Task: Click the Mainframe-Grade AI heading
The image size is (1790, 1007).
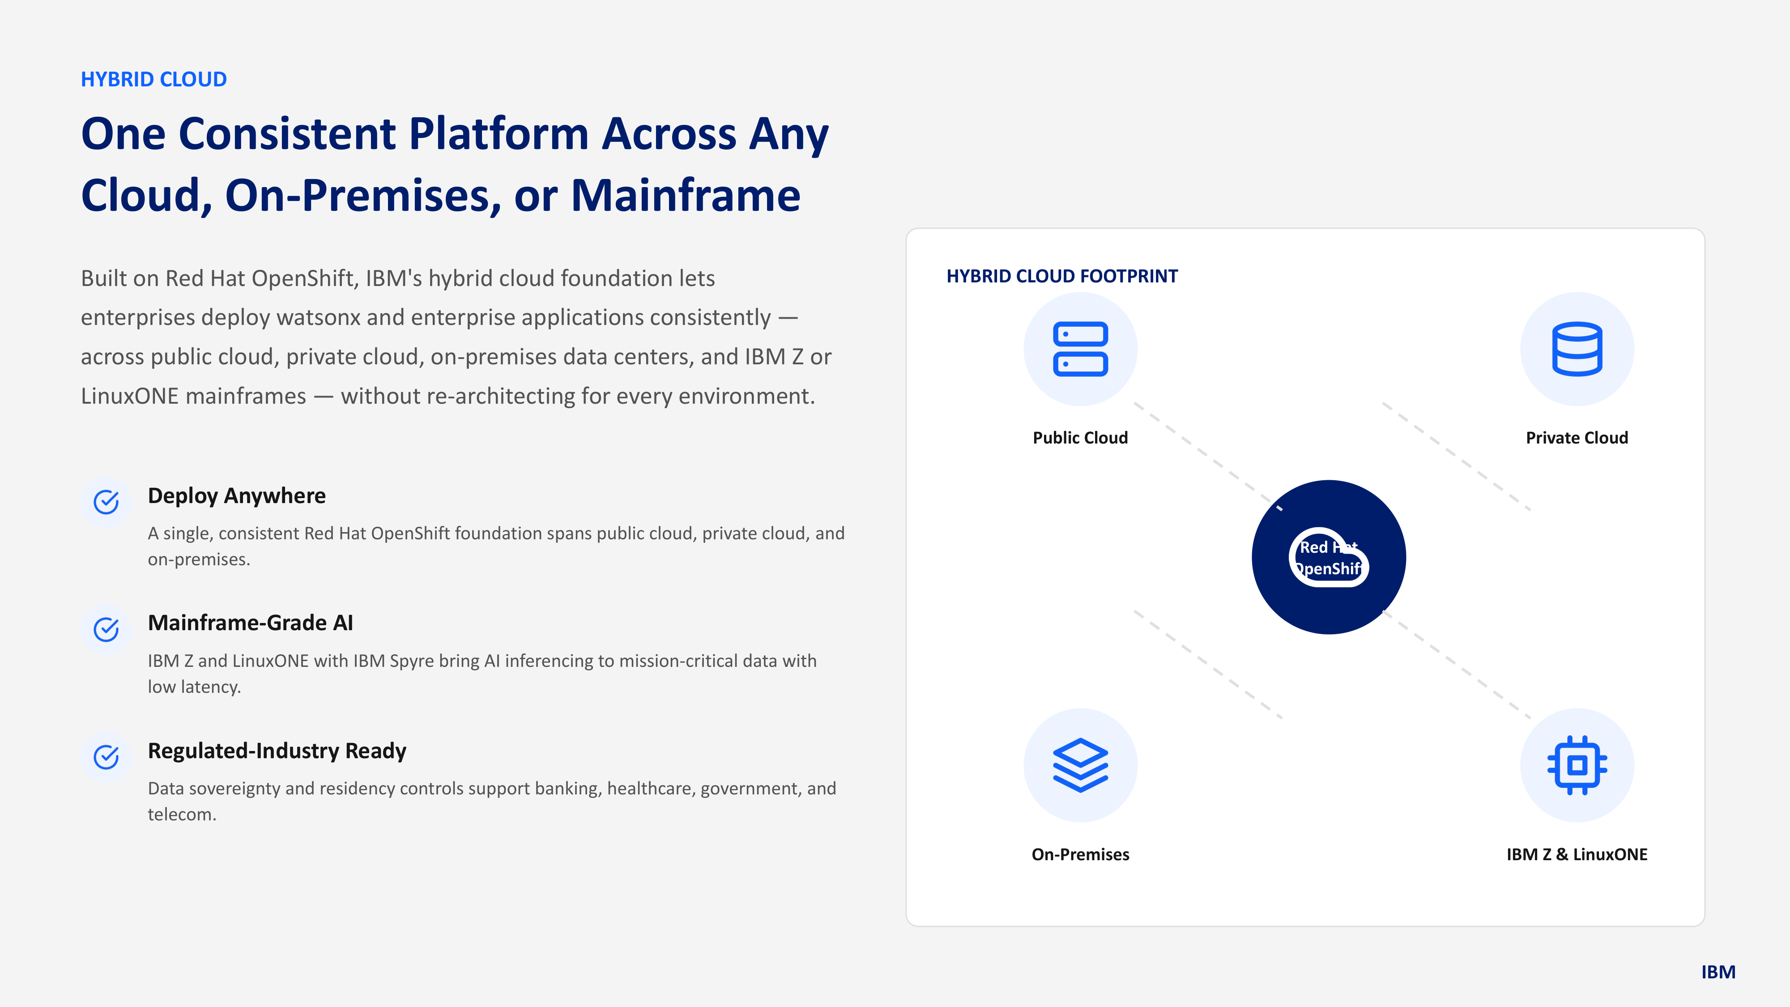Action: [250, 623]
